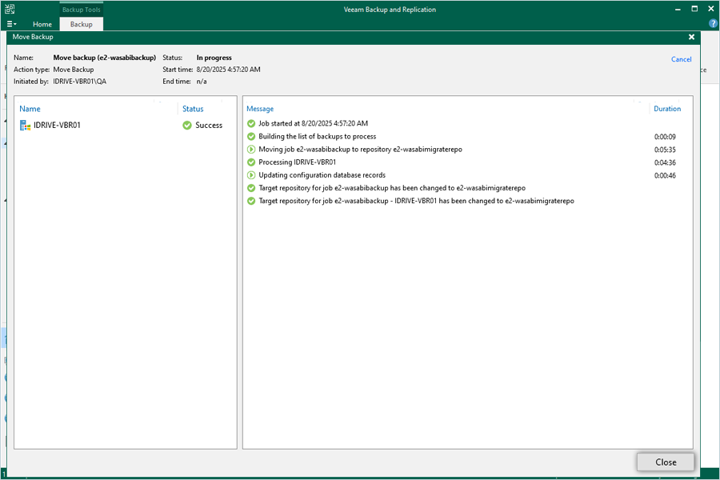Select 'Updating configuration database records' message
The height and width of the screenshot is (480, 720).
click(322, 175)
